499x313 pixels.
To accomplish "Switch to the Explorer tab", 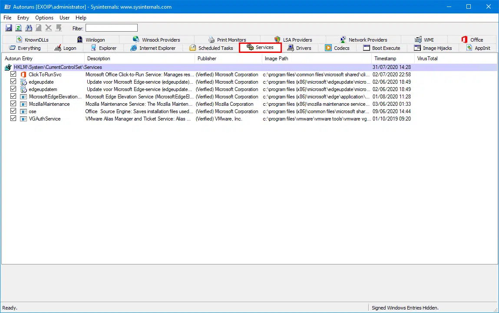I will [103, 48].
